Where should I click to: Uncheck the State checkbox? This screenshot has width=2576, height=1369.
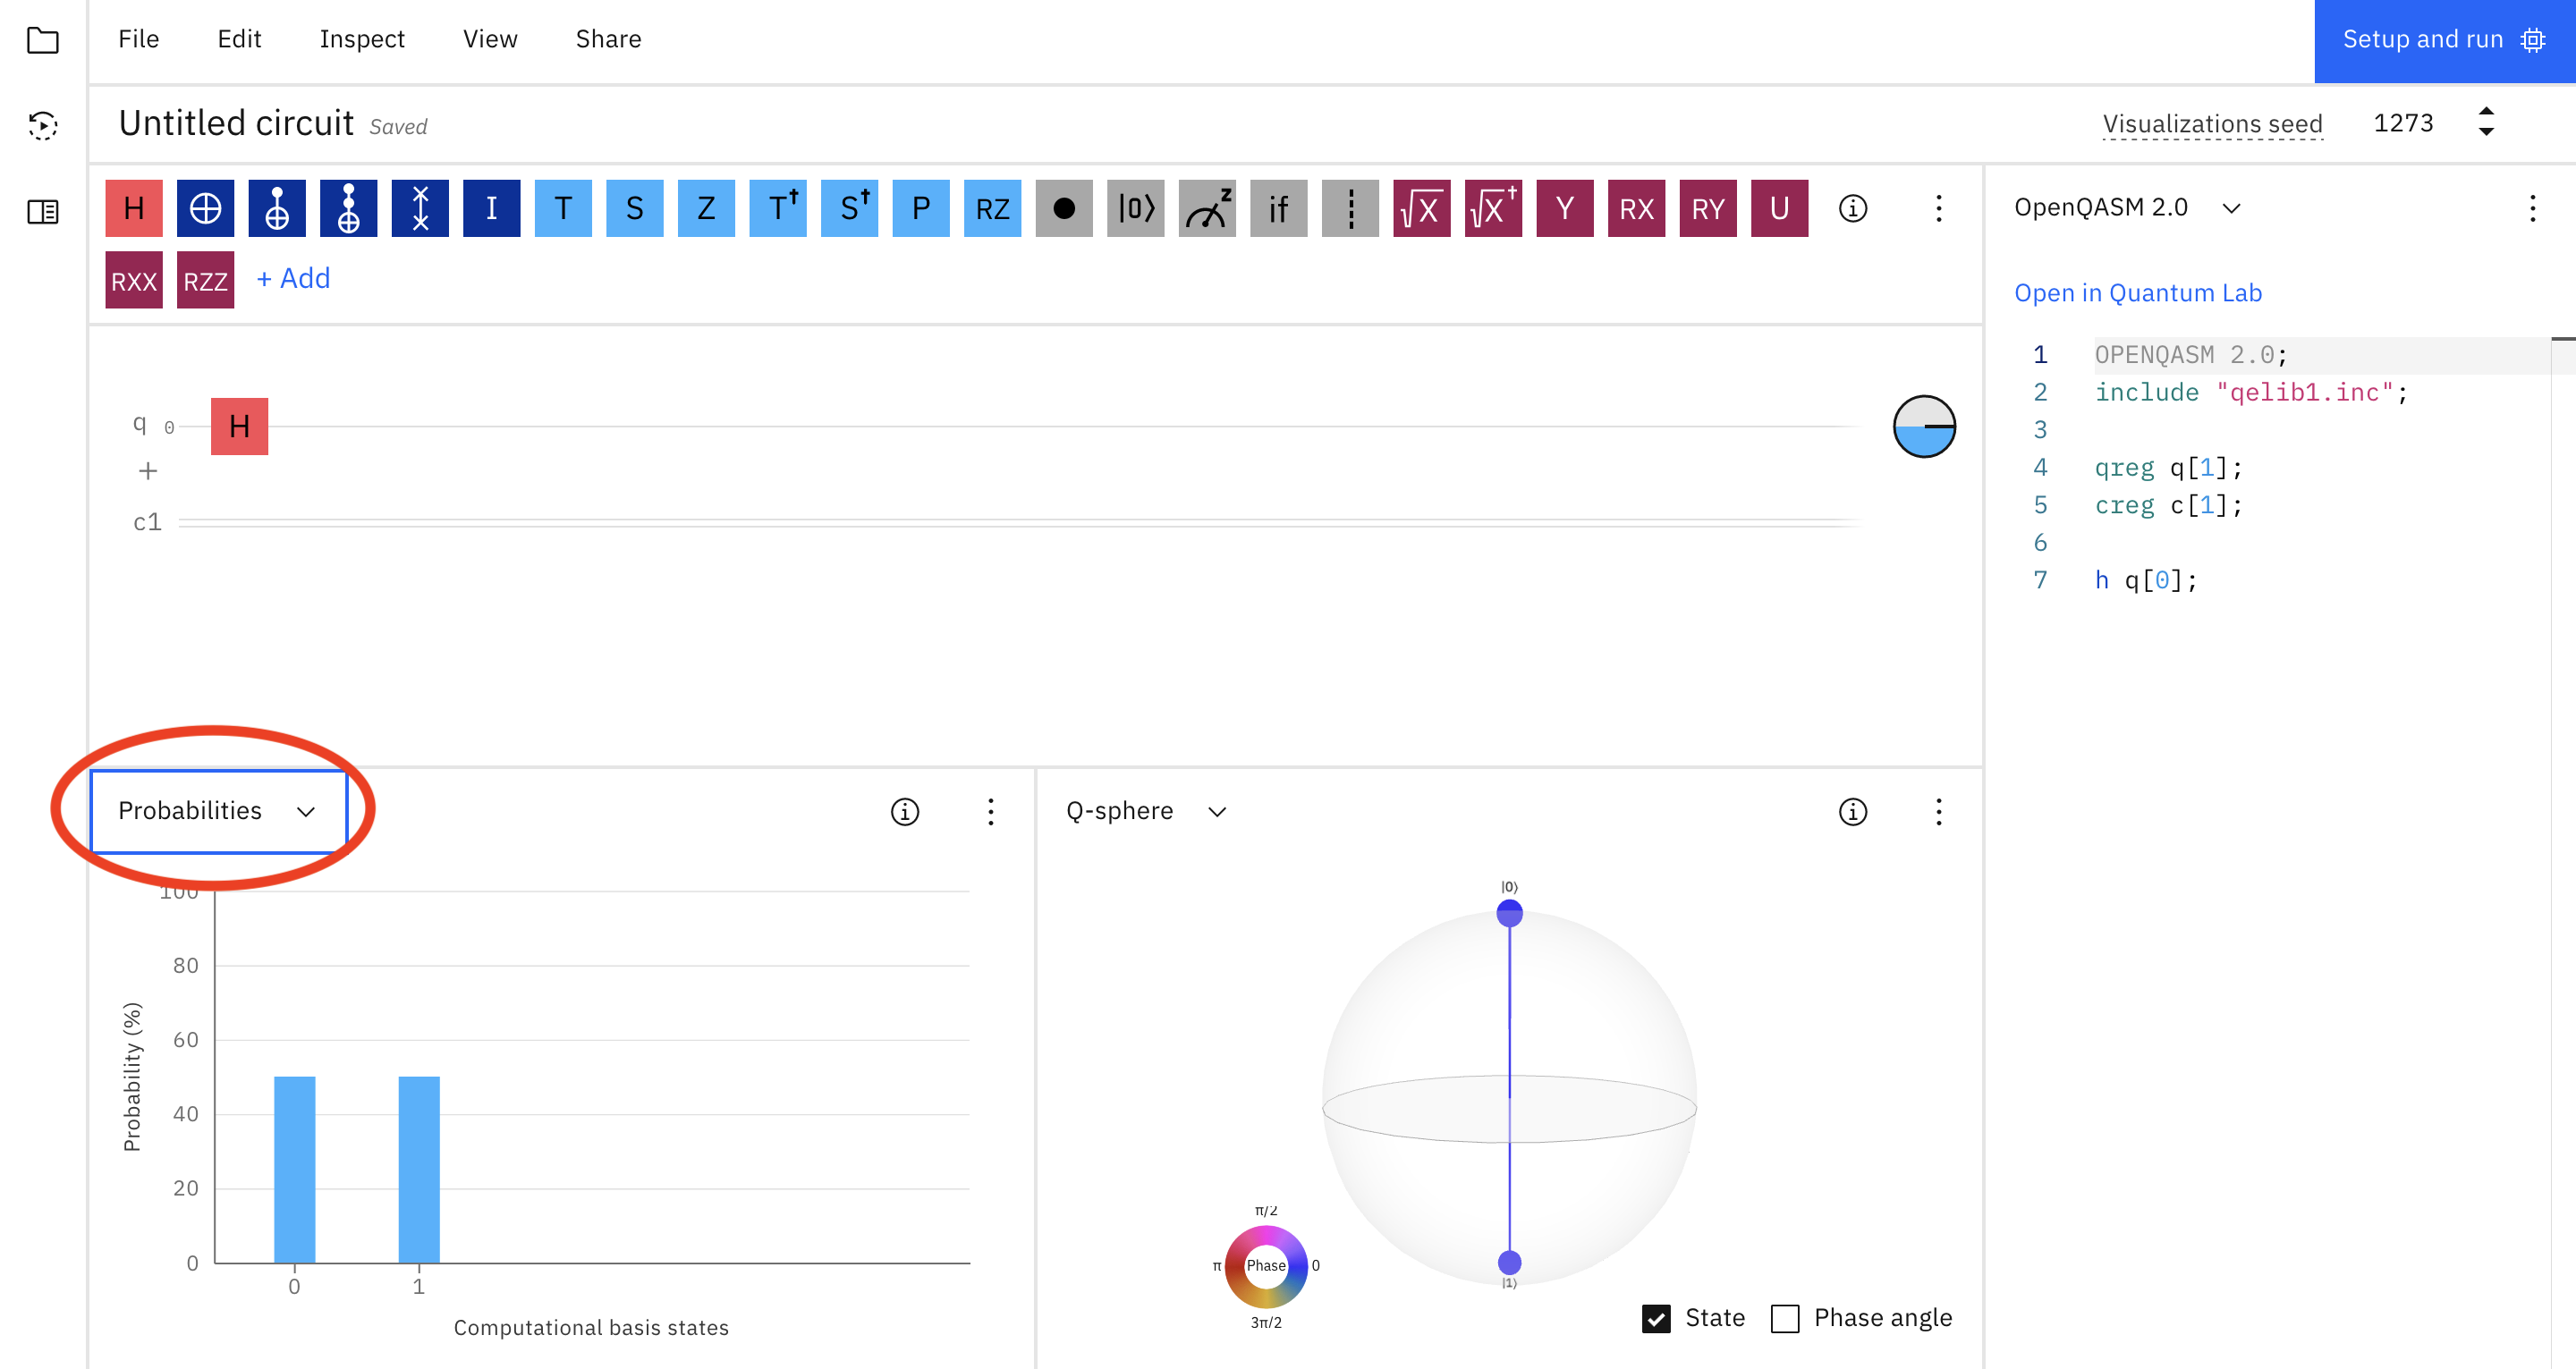click(1656, 1318)
